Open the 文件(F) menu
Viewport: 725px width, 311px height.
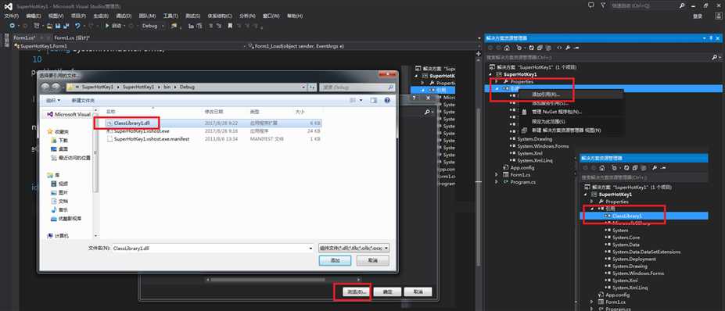tap(11, 16)
